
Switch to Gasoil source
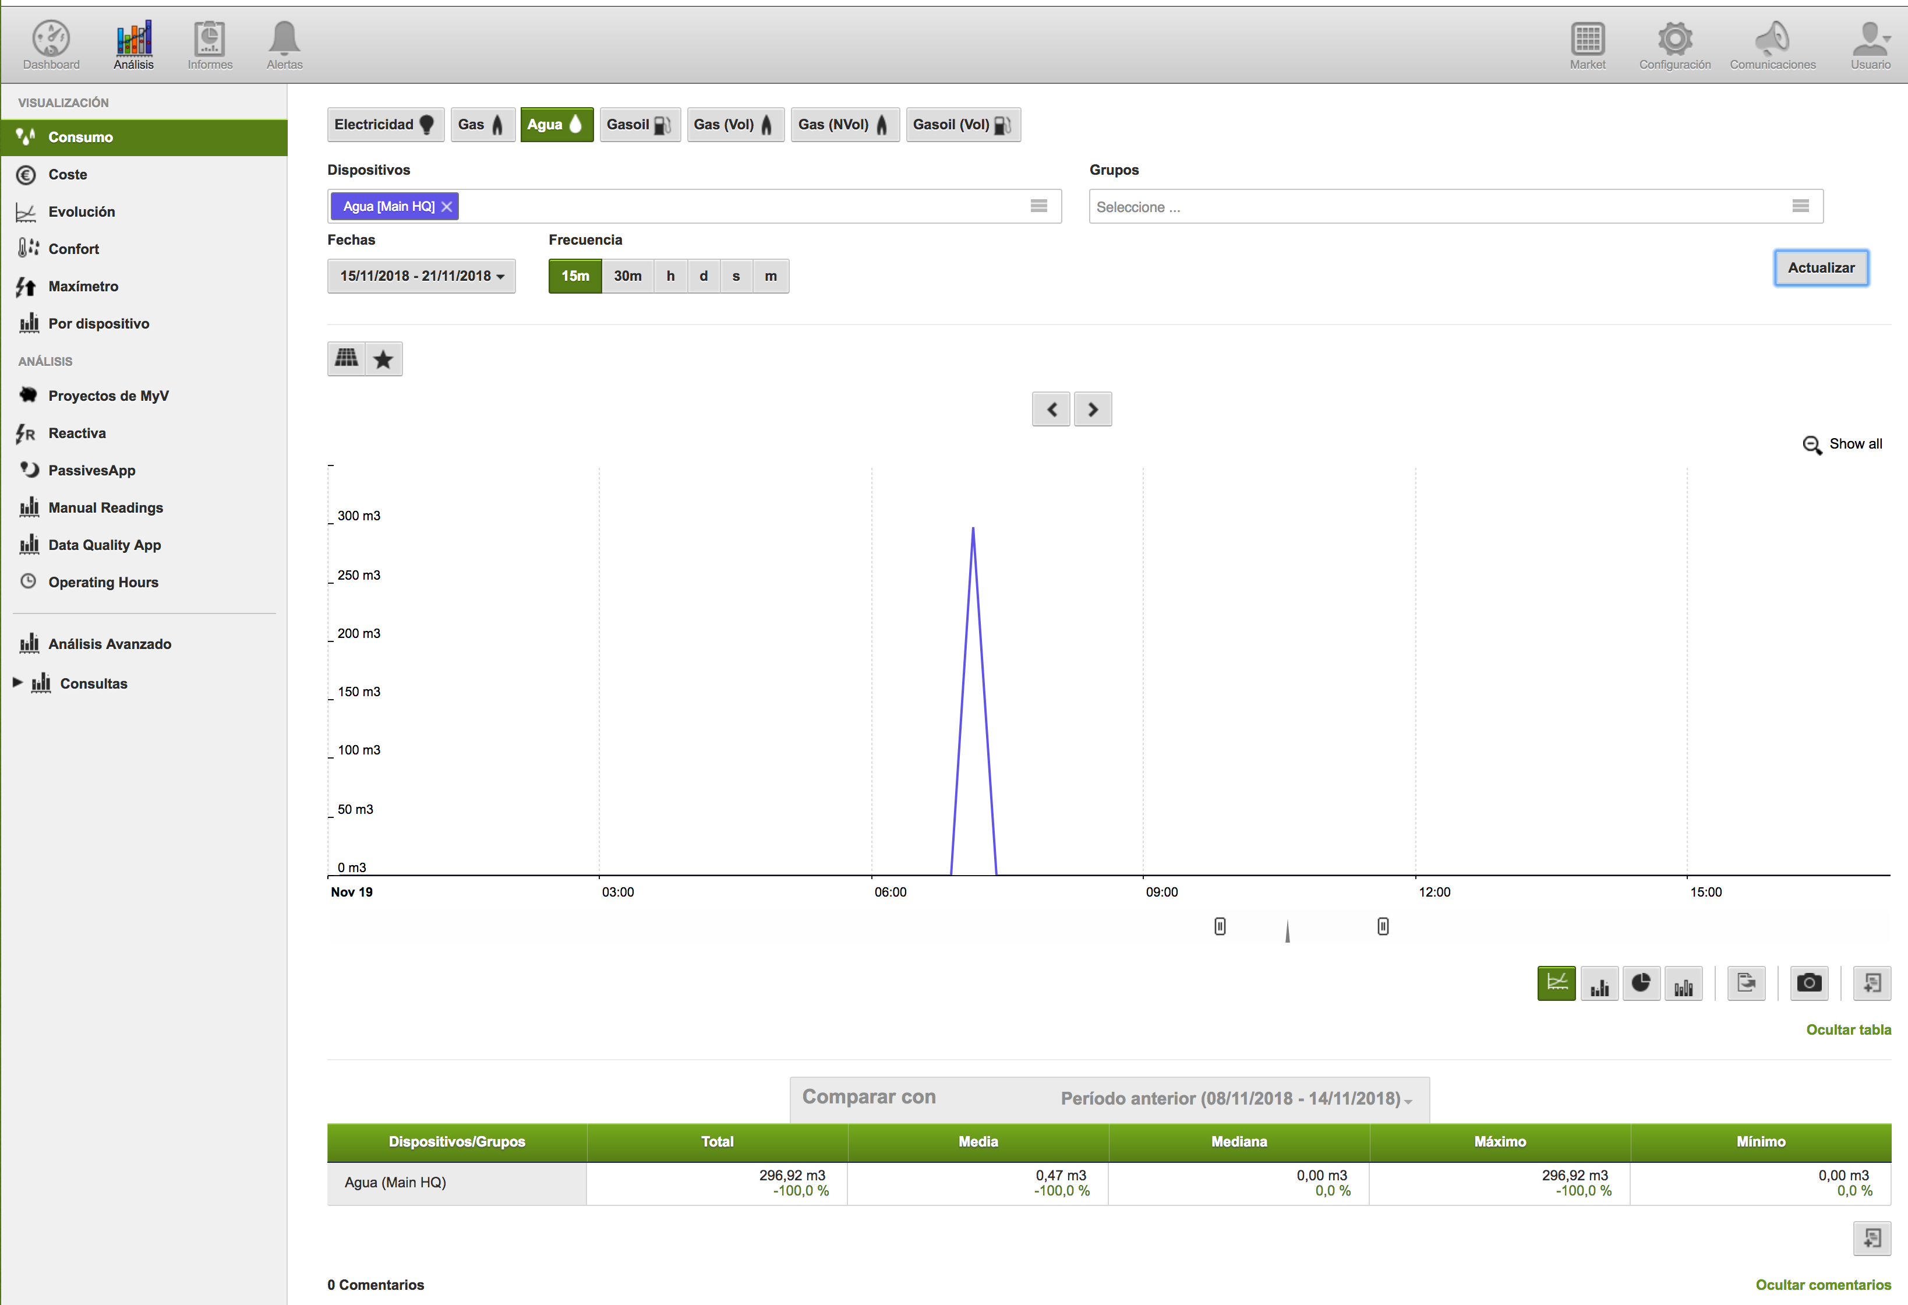(639, 125)
